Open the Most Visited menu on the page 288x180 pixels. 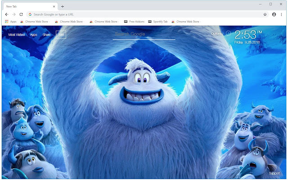[x=17, y=35]
